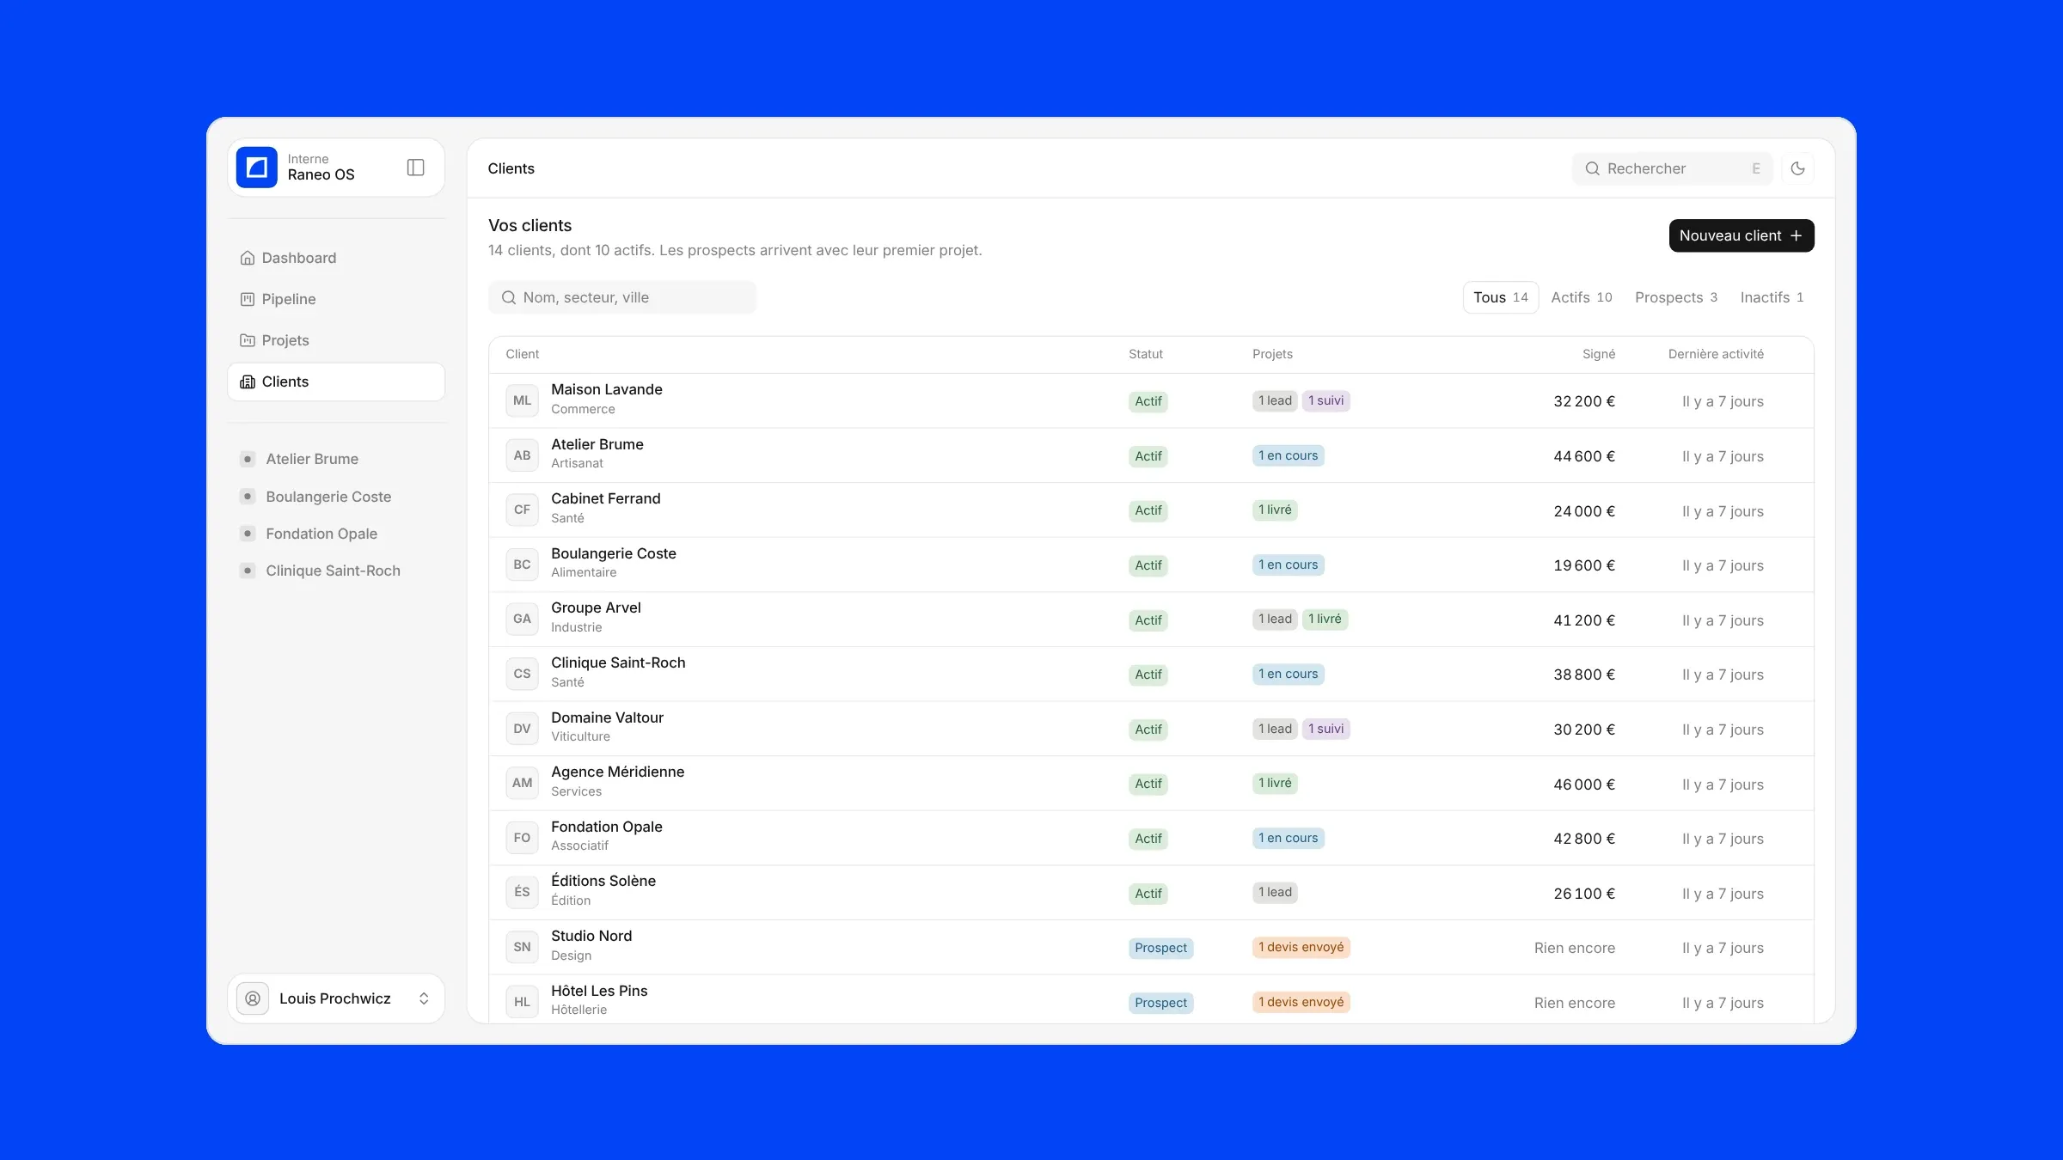The height and width of the screenshot is (1160, 2063).
Task: Click the Dernière activité column header
Action: 1716,354
